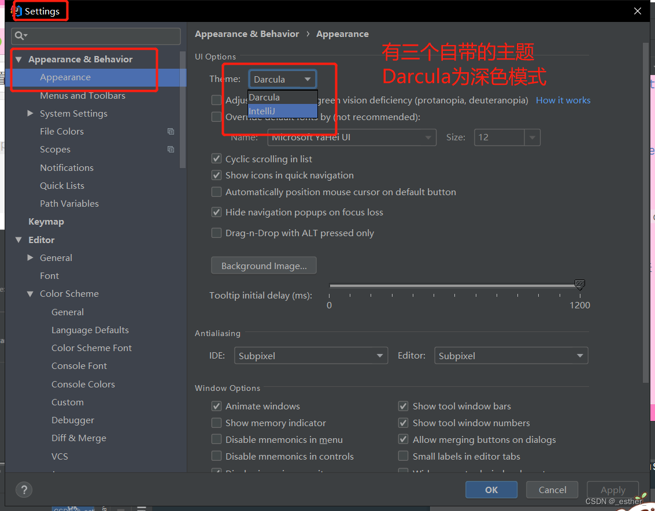This screenshot has width=655, height=511.
Task: Check the Override default fonts checkbox
Action: click(216, 117)
